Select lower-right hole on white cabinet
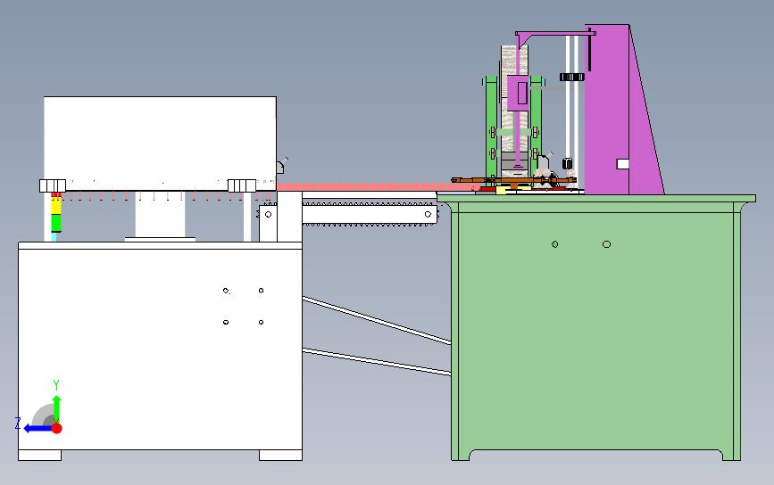 (262, 323)
